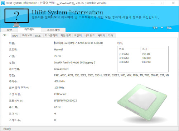179x131 pixels.
Task: Click the 22 nm technology value
Action: (58, 56)
